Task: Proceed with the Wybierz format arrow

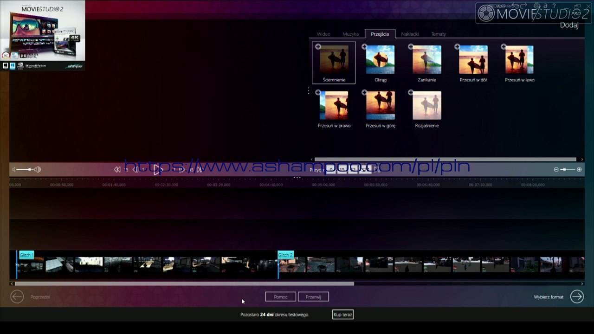Action: pos(577,296)
